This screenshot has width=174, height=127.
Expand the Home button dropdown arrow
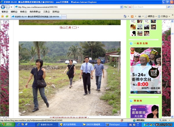(128, 16)
